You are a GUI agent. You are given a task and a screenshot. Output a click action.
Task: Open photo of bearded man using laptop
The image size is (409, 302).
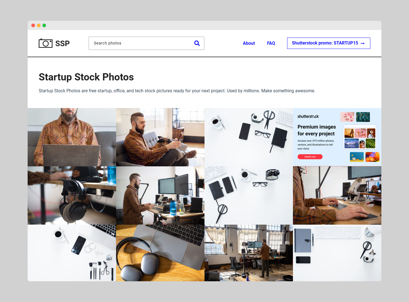72,137
